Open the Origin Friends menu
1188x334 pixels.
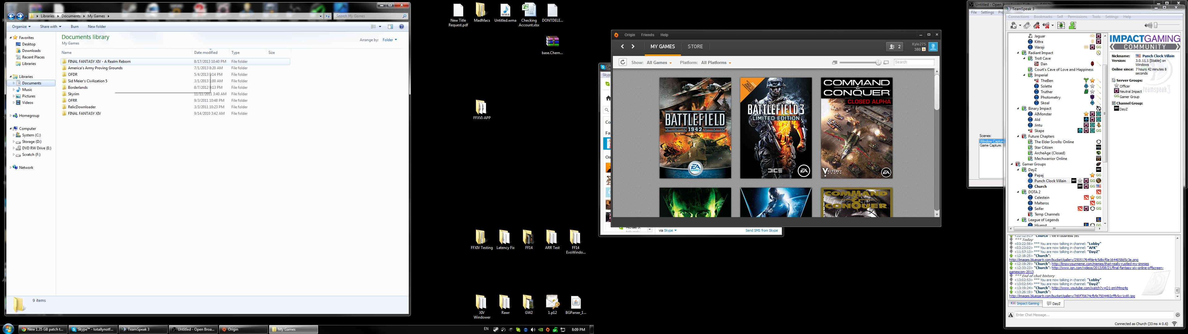coord(648,35)
